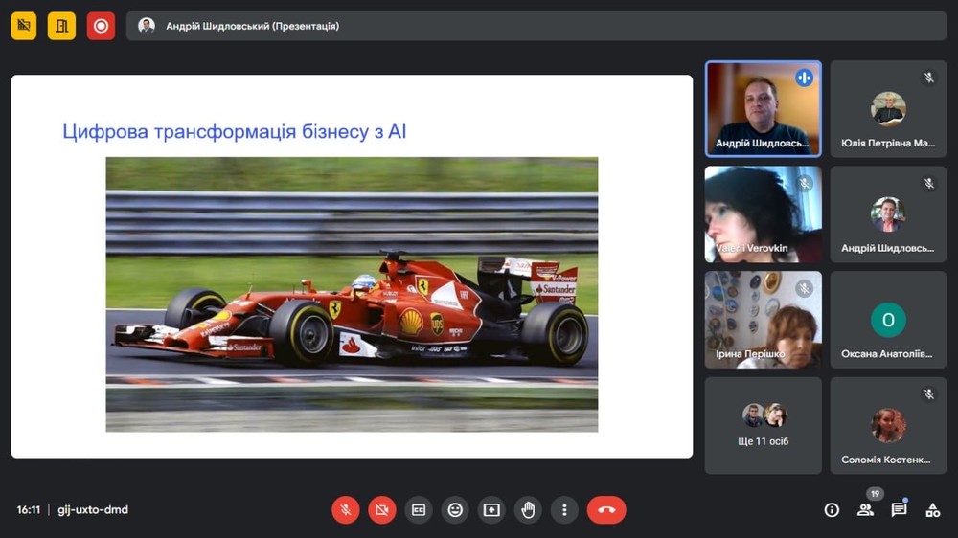Image resolution: width=958 pixels, height=538 pixels.
Task: Unmute the microphone in the call bar
Action: click(x=346, y=510)
